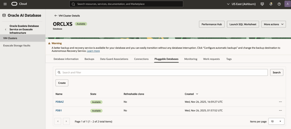This screenshot has width=291, height=129.
Task: Open the Cloud Shell developer tools icon
Action: [262, 4]
